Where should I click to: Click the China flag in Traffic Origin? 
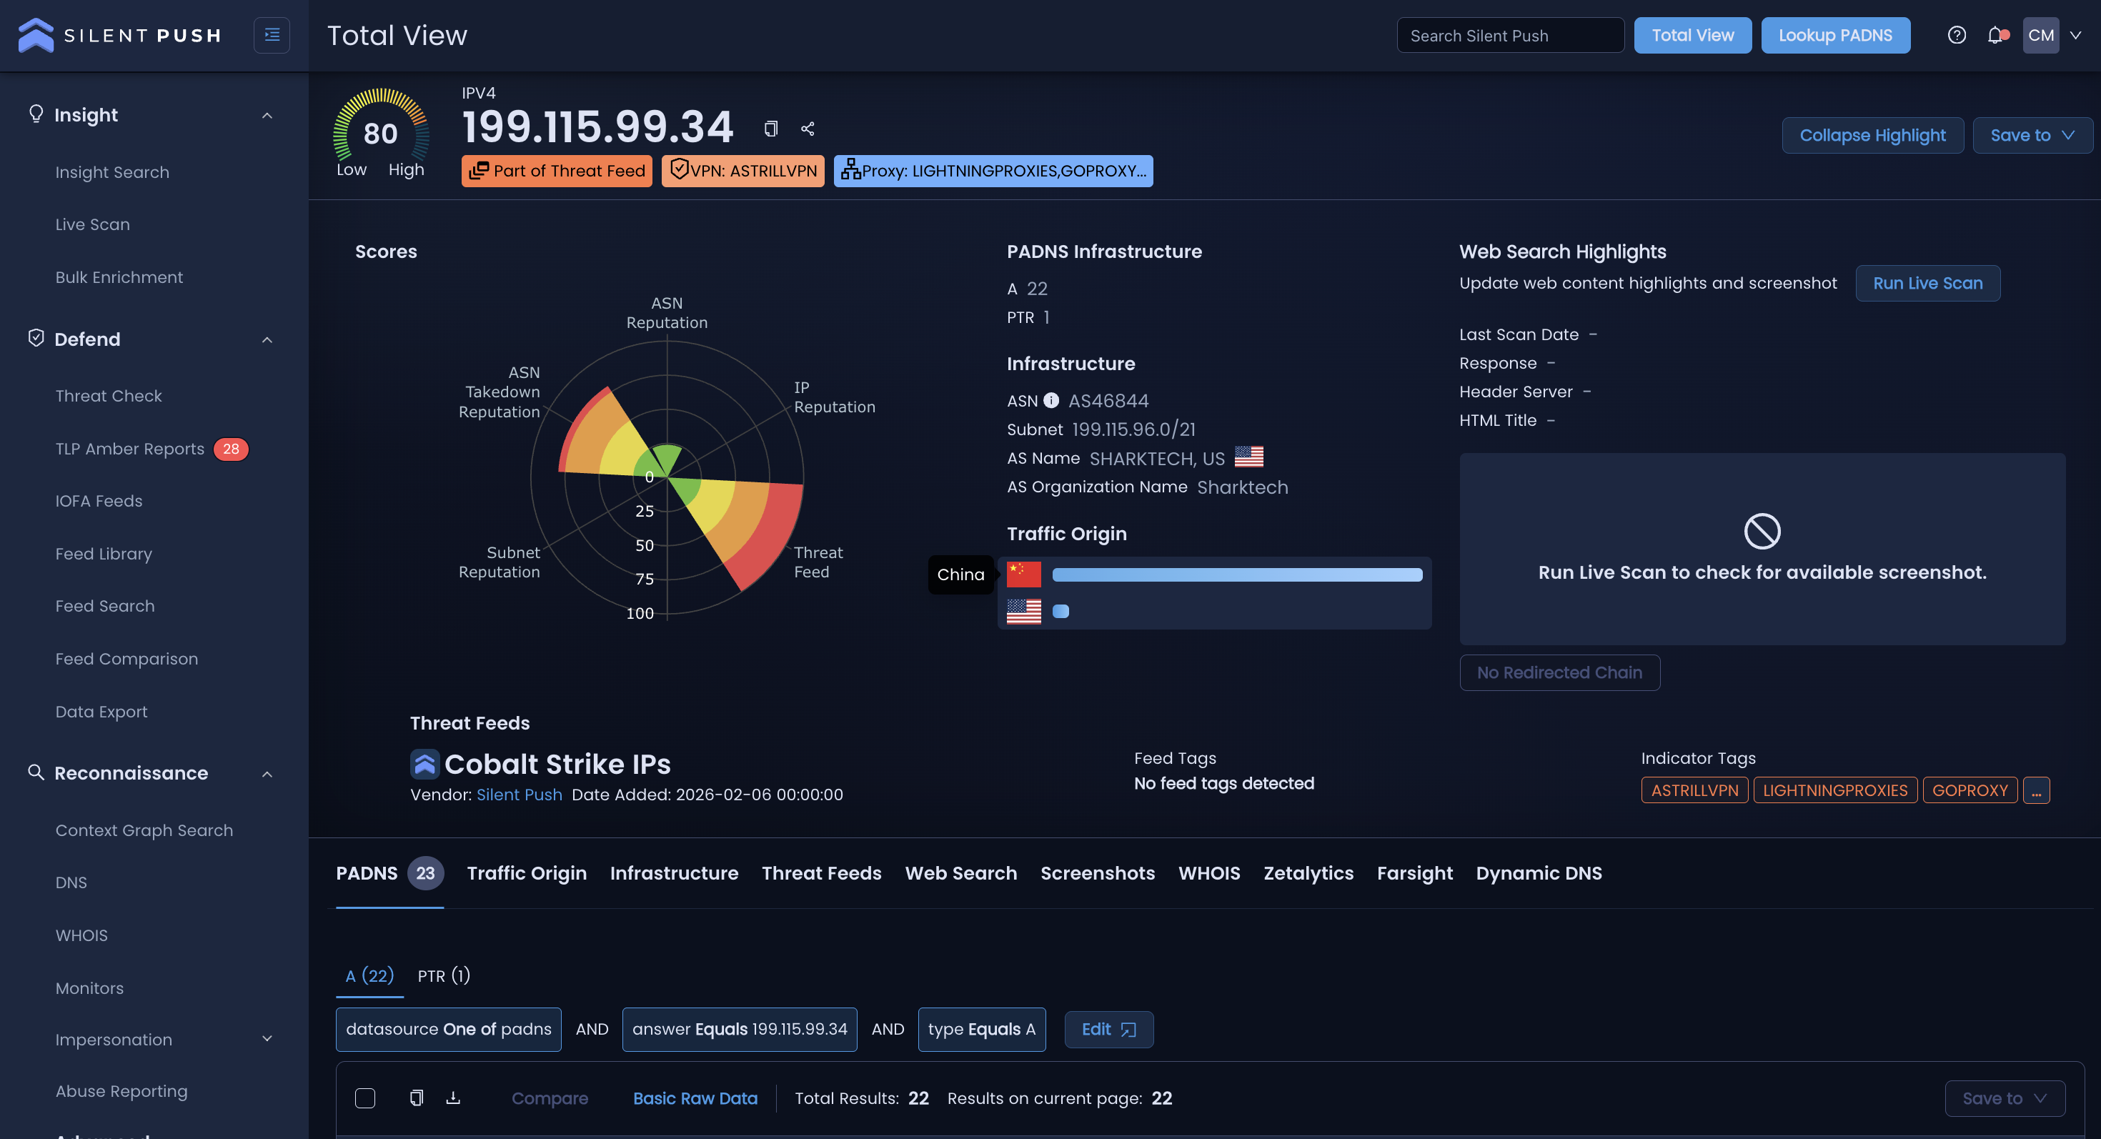tap(1023, 575)
